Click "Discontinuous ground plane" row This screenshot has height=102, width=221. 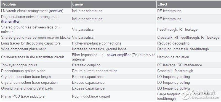click(x=110, y=71)
